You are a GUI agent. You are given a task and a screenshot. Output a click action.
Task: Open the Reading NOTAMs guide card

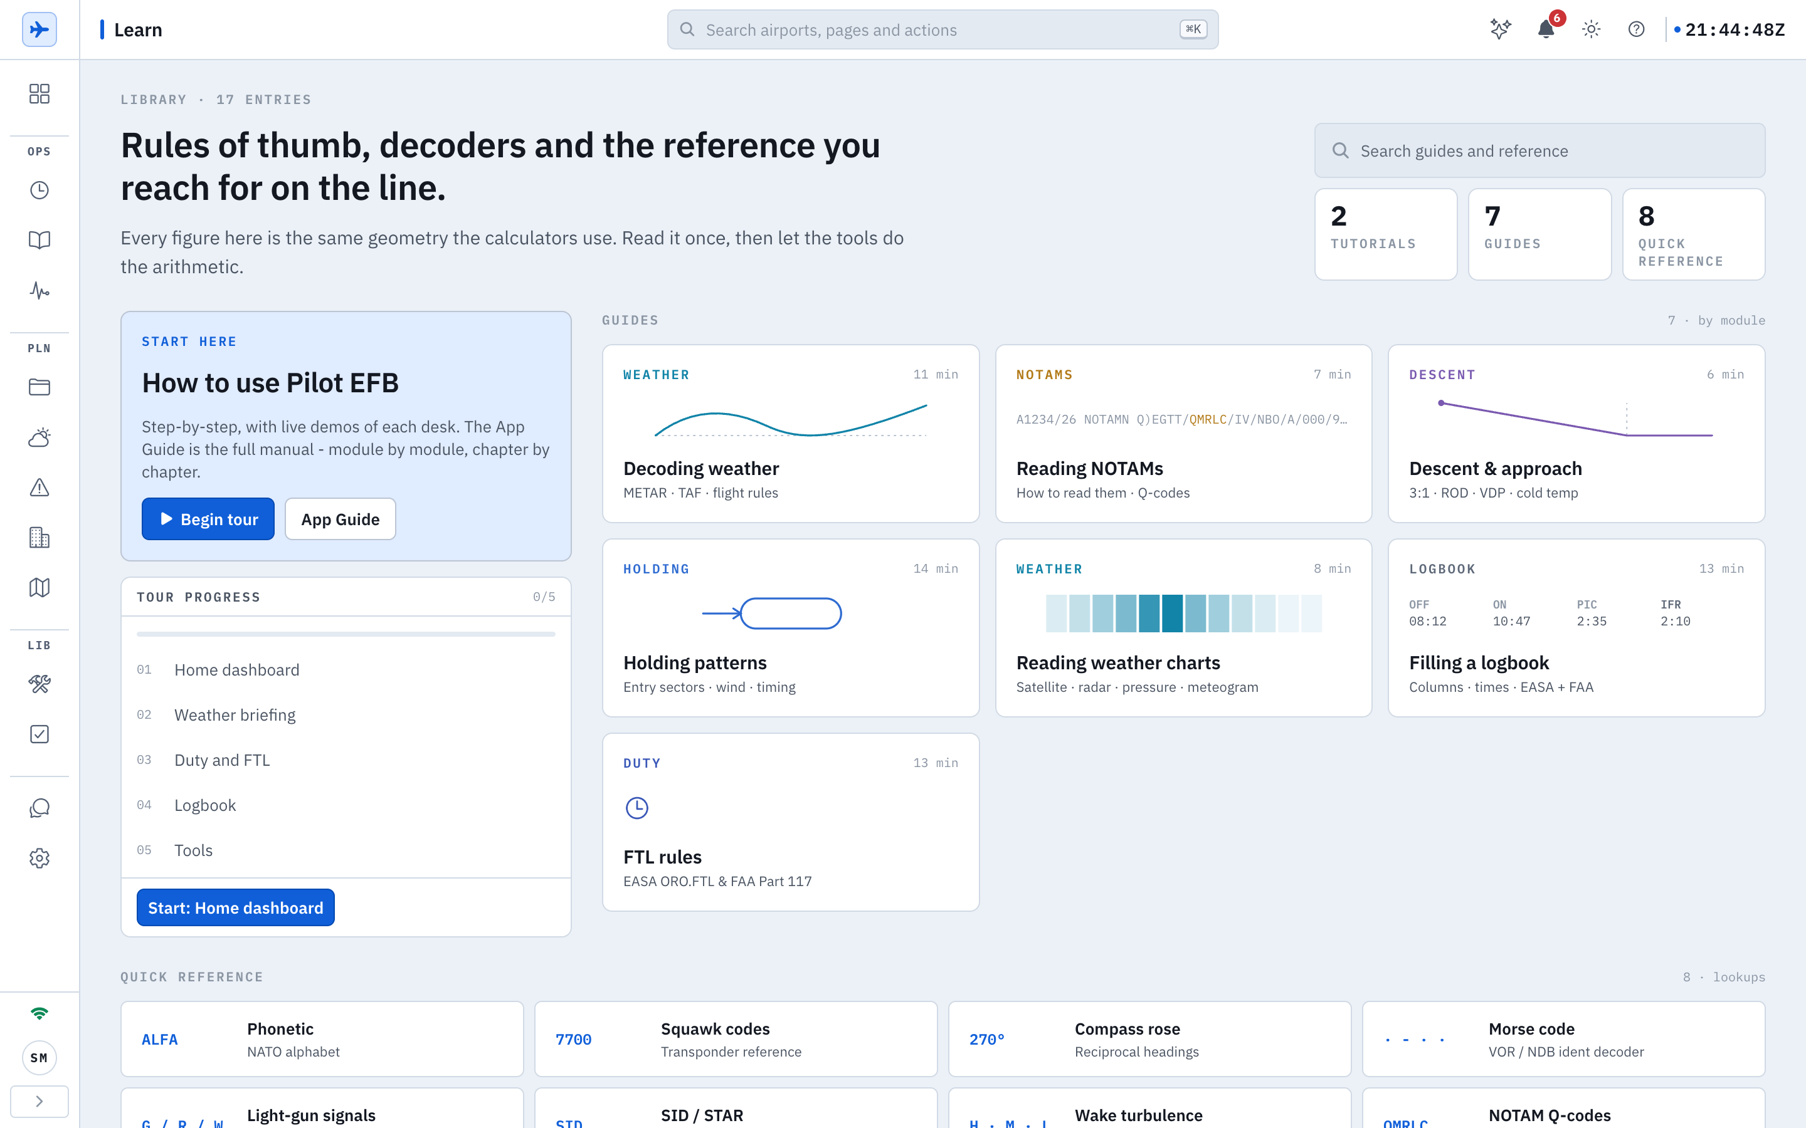1183,434
